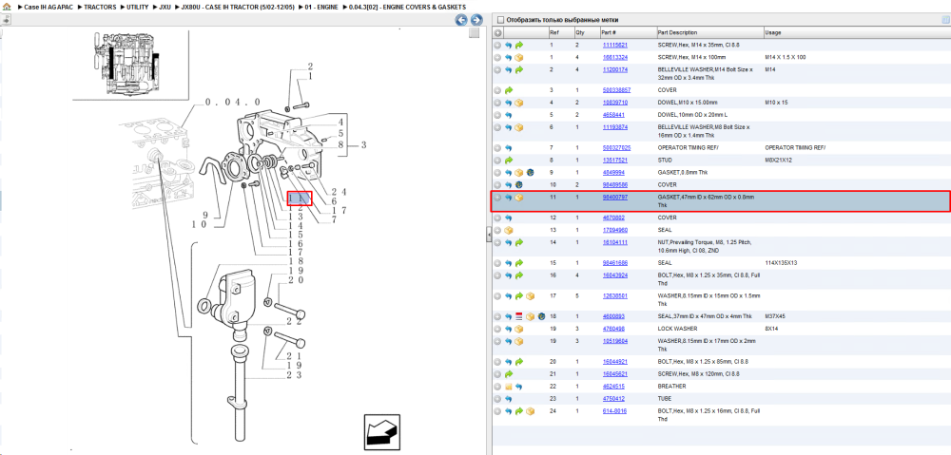The width and height of the screenshot is (951, 455).
Task: Click green arrow icon for part 16104111
Action: click(x=518, y=243)
